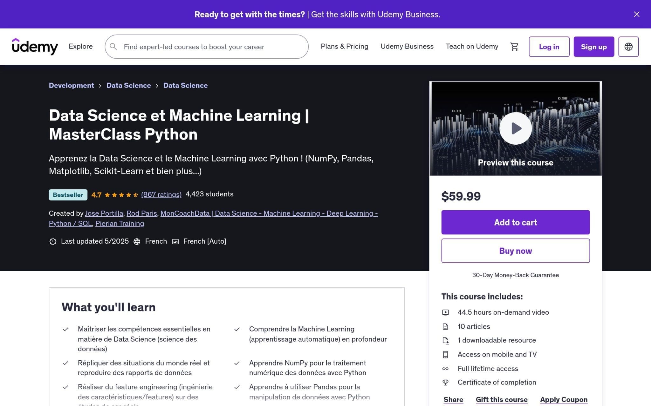651x406 pixels.
Task: Click checkmark beside Comprendre la Machine Learning
Action: [237, 329]
